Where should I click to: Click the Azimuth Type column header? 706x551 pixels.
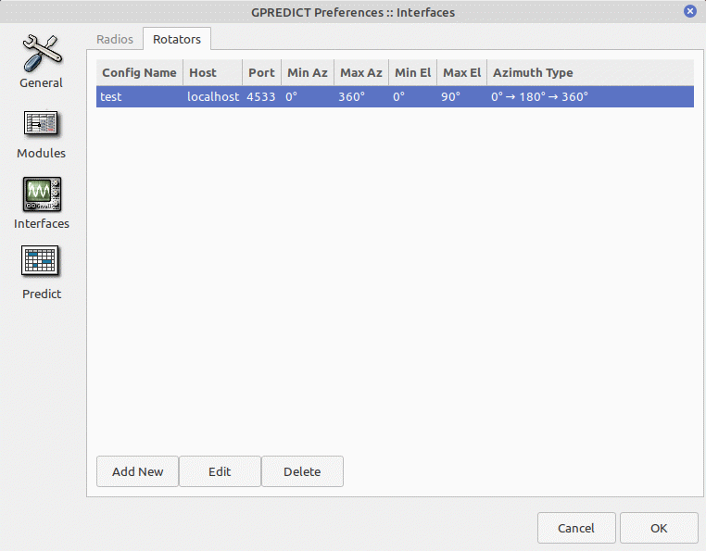[x=590, y=72]
